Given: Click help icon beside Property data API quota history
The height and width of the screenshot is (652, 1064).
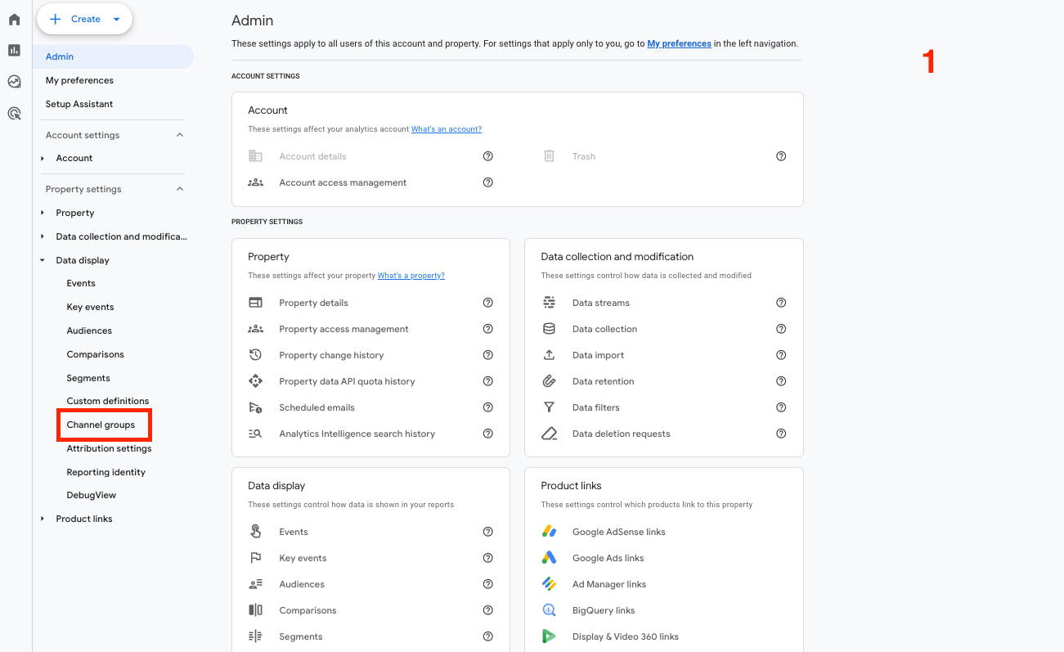Looking at the screenshot, I should 488,381.
